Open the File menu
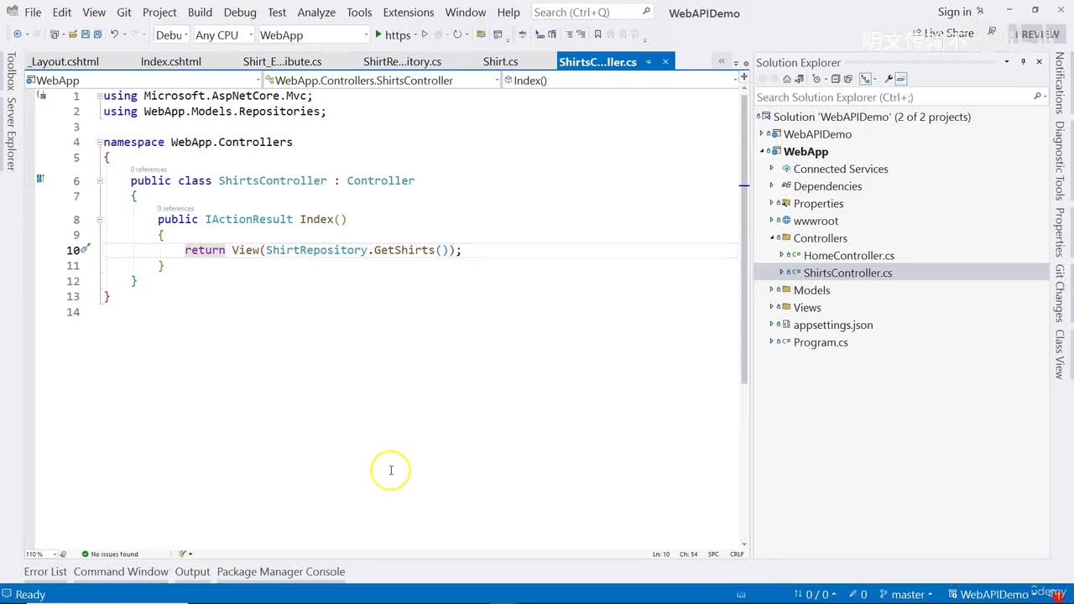 click(33, 13)
